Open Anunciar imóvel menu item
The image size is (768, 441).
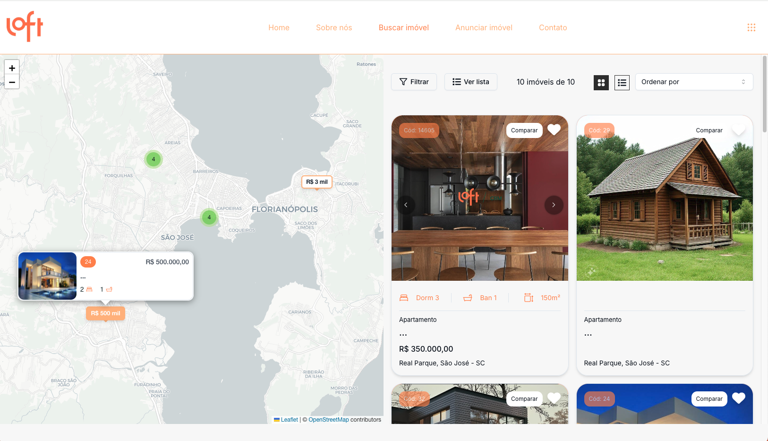point(484,27)
